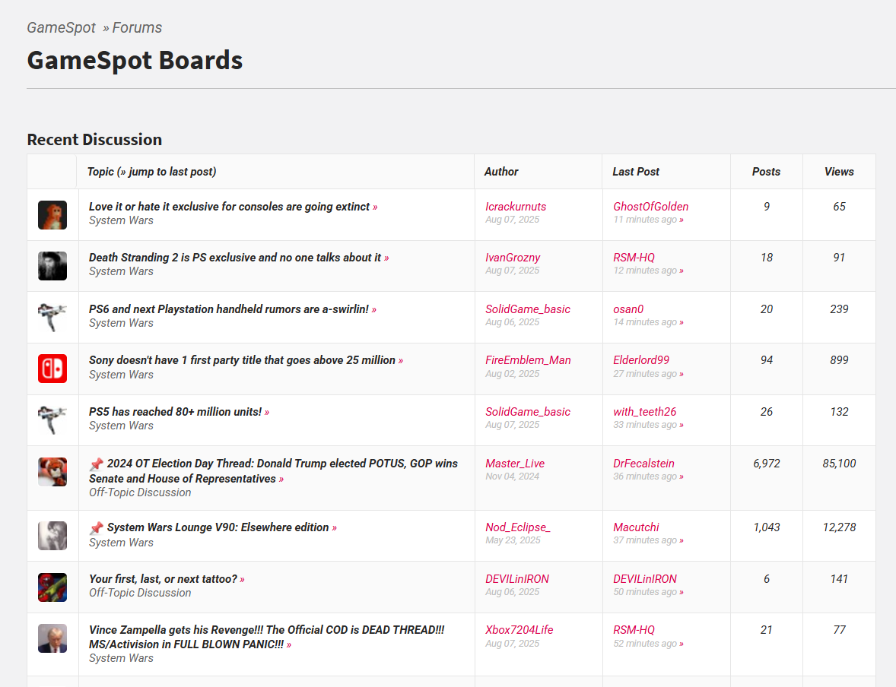Open the avatar beside the PS5 80+ million thread
The width and height of the screenshot is (896, 687).
[52, 420]
